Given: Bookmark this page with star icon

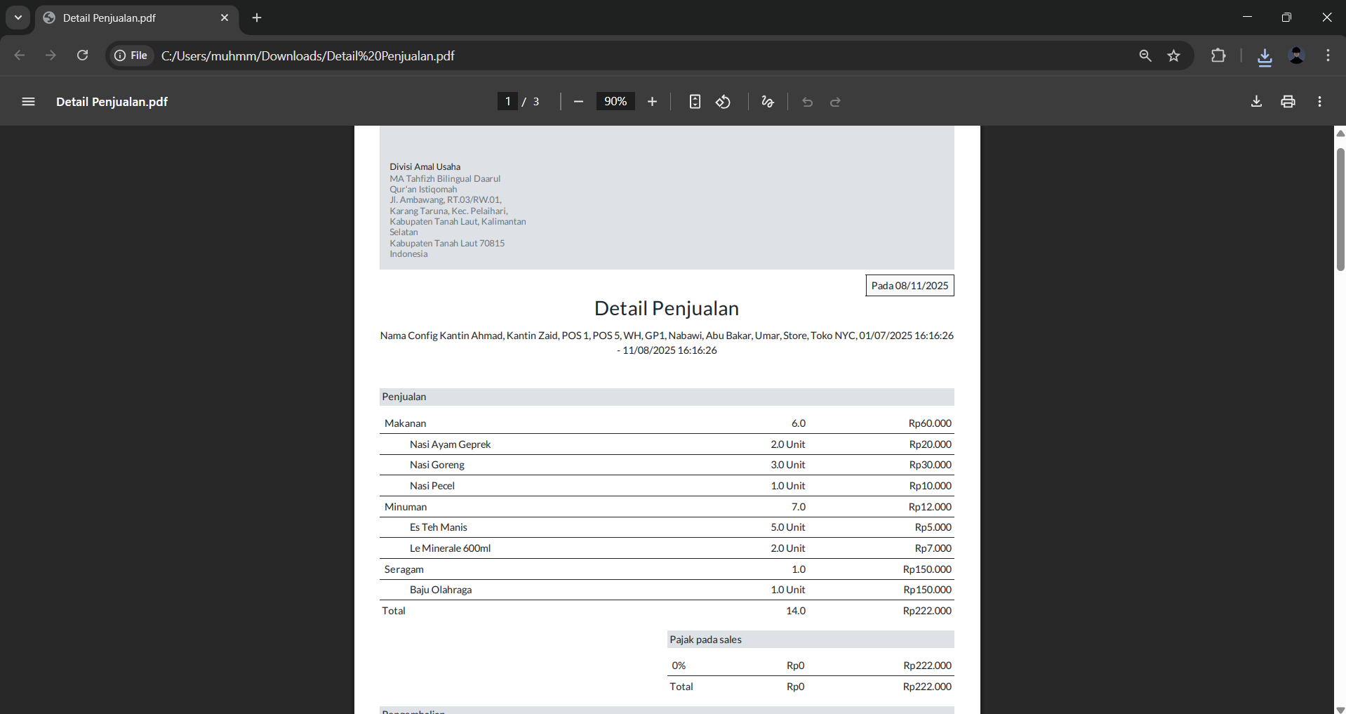Looking at the screenshot, I should [x=1173, y=55].
